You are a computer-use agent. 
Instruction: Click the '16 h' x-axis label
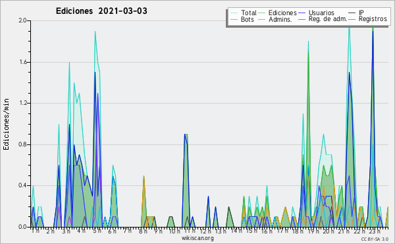point(267,231)
